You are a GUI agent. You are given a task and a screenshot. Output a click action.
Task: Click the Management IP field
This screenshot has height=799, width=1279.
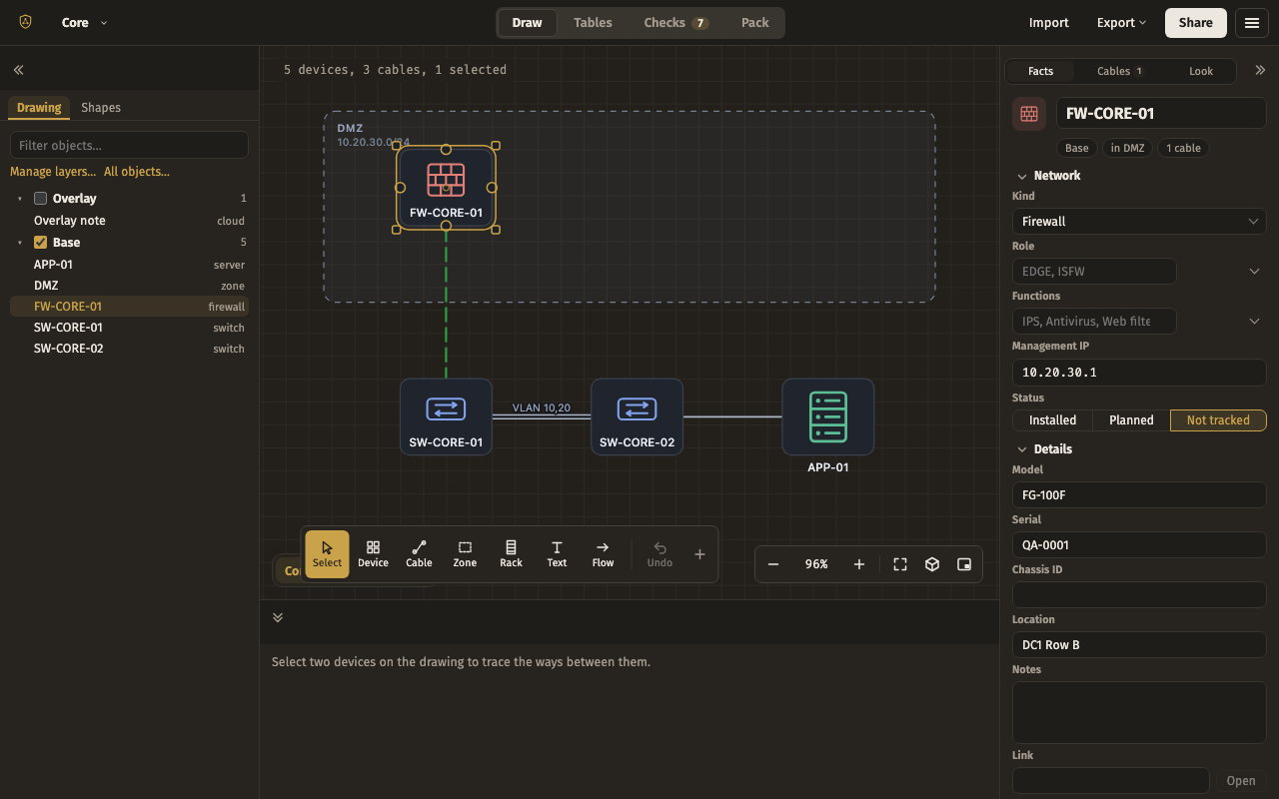1139,373
